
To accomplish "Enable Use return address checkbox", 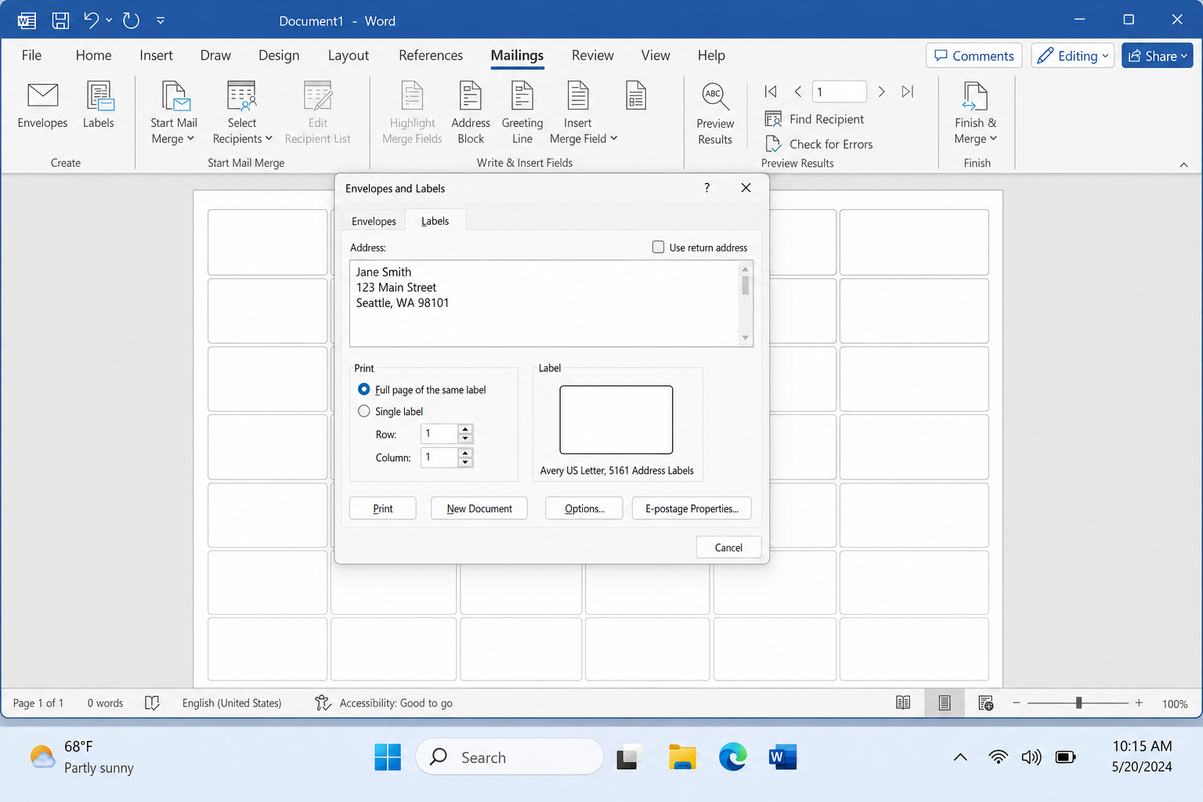I will click(659, 247).
